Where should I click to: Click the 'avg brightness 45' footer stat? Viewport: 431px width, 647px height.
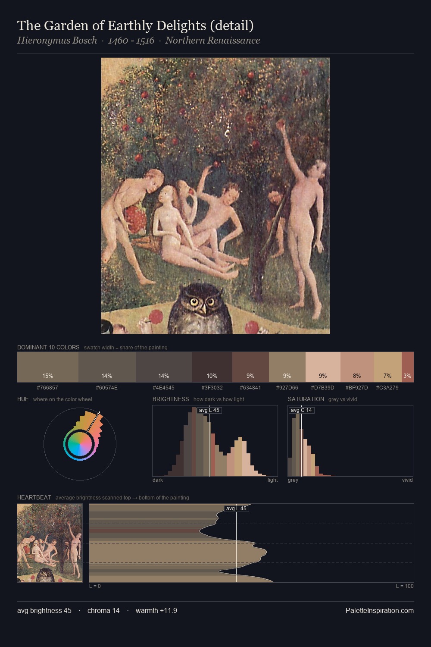pyautogui.click(x=44, y=610)
